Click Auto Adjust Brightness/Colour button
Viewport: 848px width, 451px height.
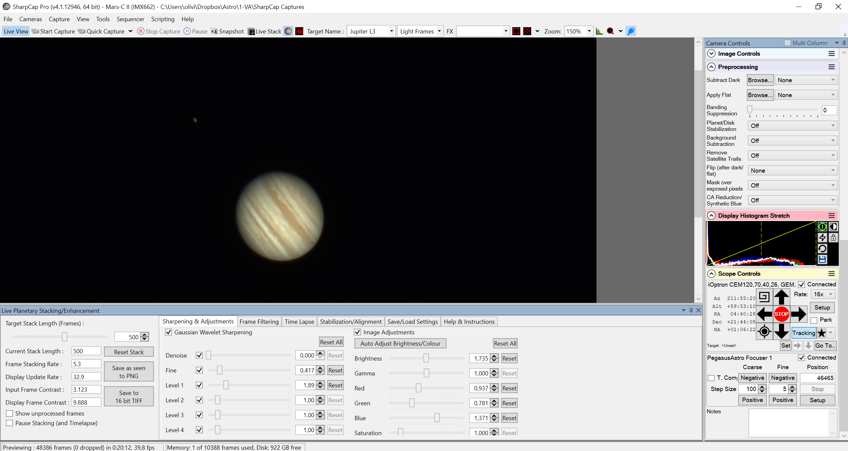[x=400, y=343]
